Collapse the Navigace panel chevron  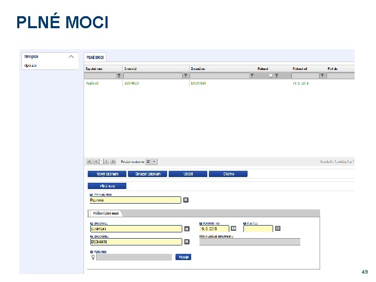click(71, 56)
